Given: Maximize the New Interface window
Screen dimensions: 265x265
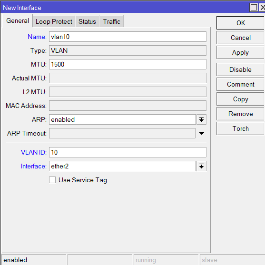Looking at the screenshot, I should pos(254,8).
